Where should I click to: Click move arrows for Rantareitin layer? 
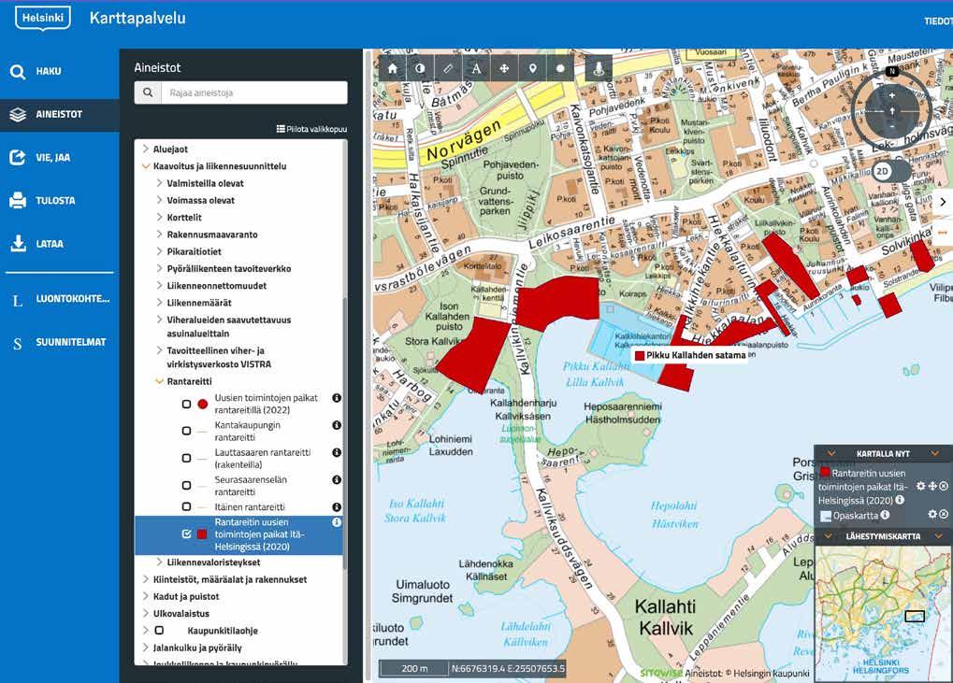[932, 486]
